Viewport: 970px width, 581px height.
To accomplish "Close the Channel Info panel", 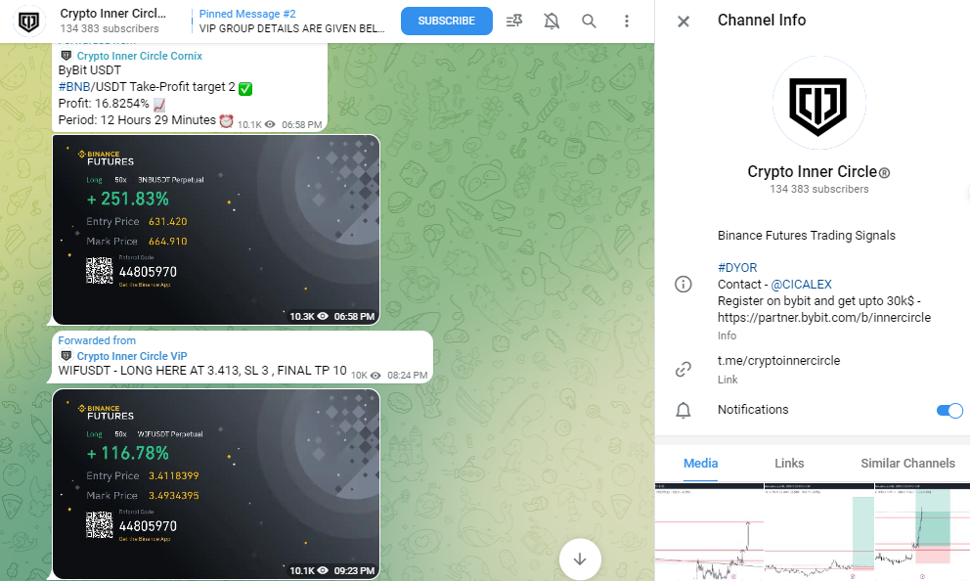I will click(x=683, y=20).
